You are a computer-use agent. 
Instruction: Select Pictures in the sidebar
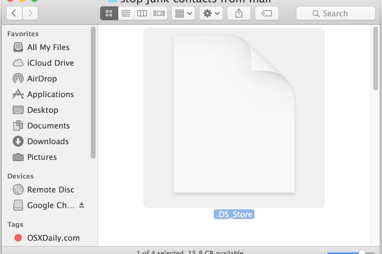(x=42, y=157)
